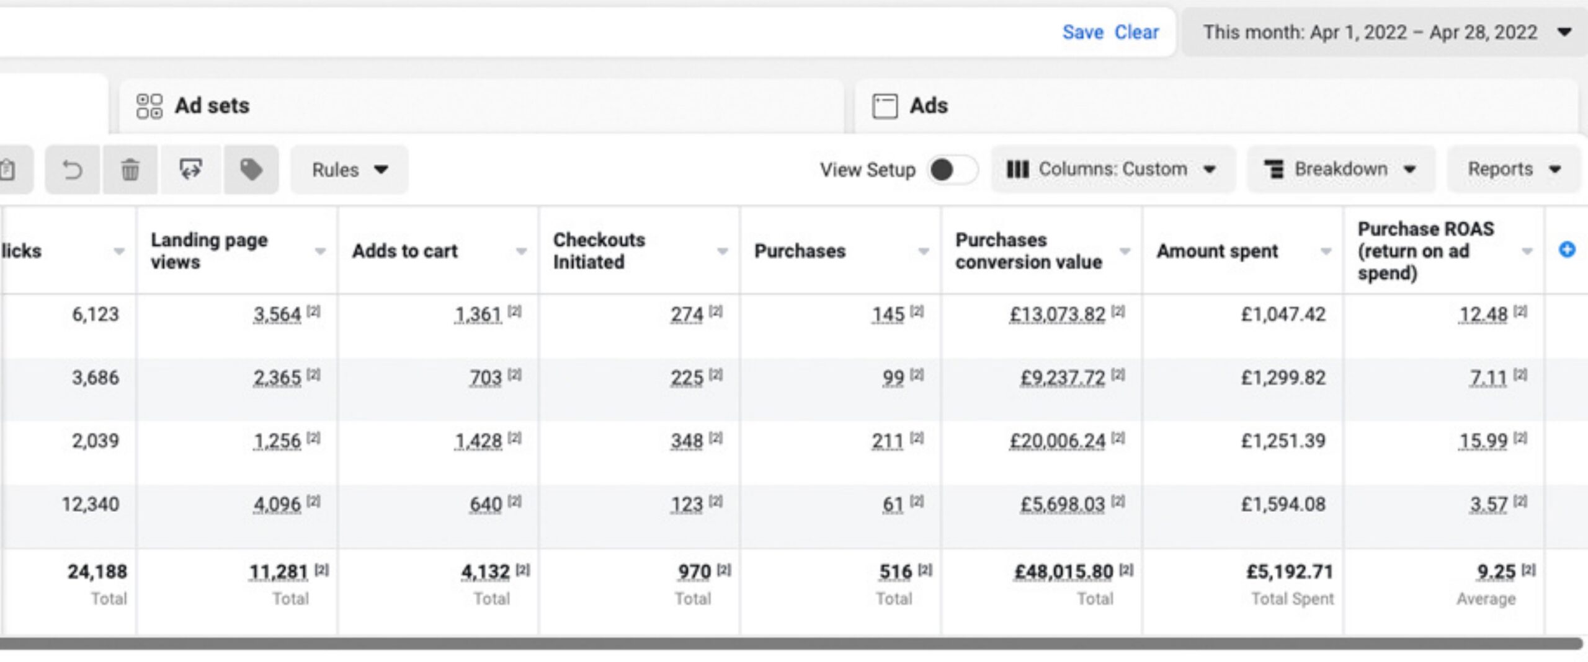Image resolution: width=1588 pixels, height=662 pixels.
Task: Add a column with blue plus icon
Action: (1567, 250)
